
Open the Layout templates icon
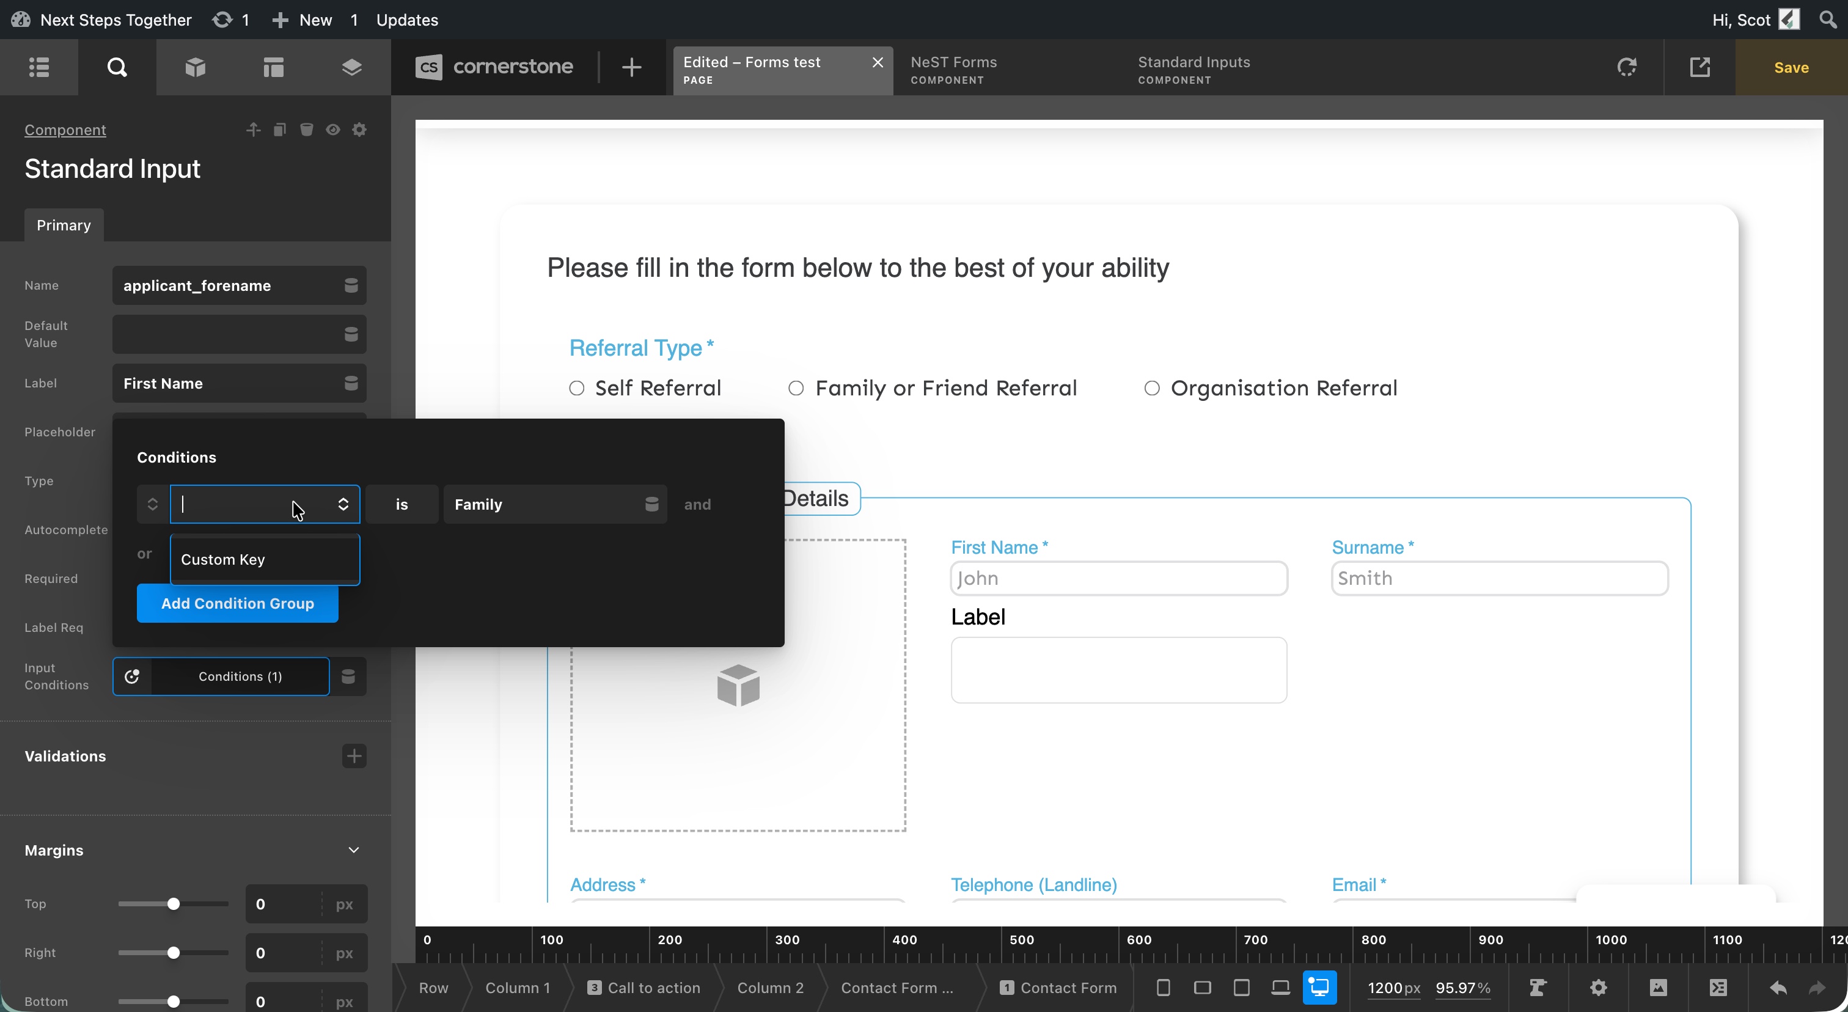(x=273, y=67)
